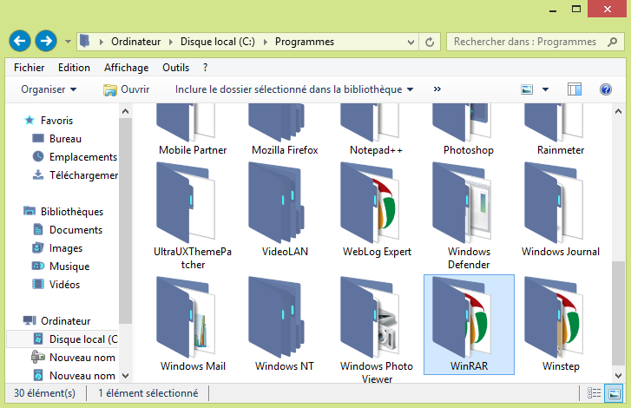Select the Windows Journal folder
The height and width of the screenshot is (408, 631).
561,209
